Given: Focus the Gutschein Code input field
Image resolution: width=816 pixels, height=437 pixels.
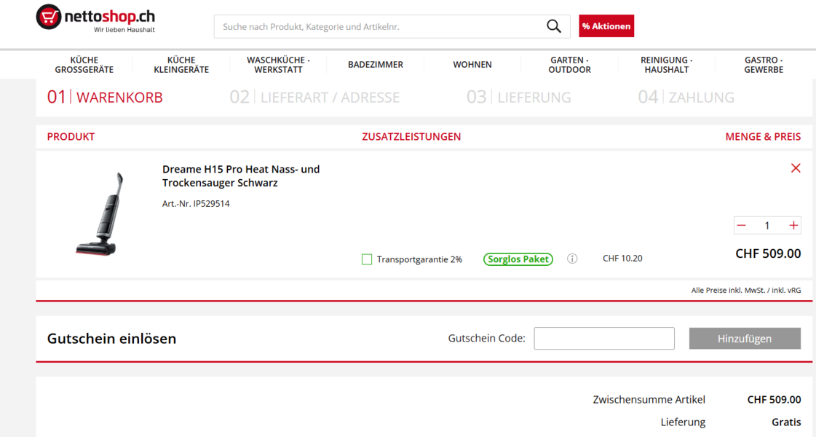Looking at the screenshot, I should 604,339.
